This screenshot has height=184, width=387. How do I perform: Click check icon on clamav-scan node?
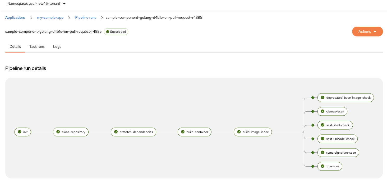click(322, 111)
